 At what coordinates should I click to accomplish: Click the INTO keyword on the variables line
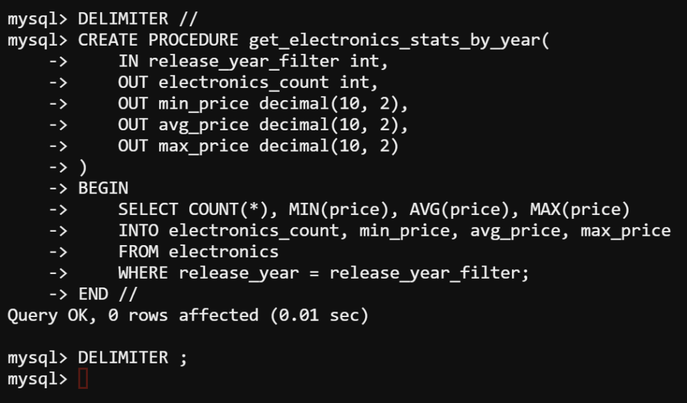pos(138,231)
